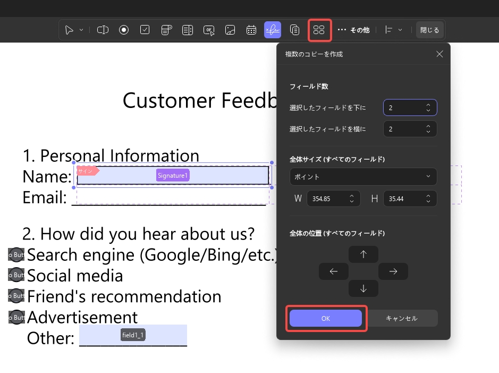Screen dimensions: 499x373
Task: Decrease the W width value
Action: 352,201
